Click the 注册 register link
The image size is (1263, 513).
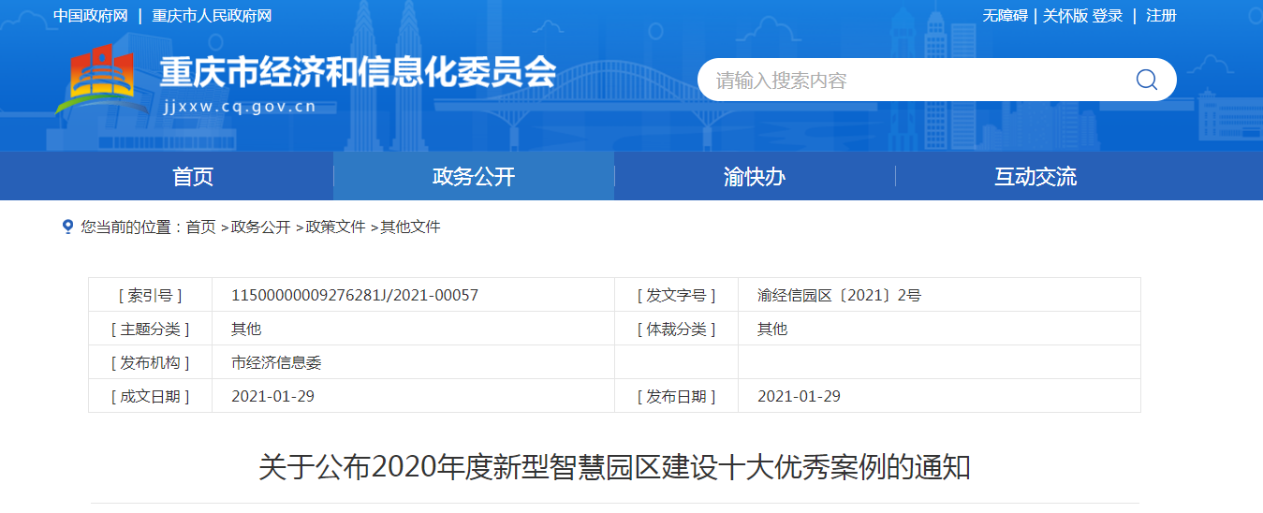[1161, 16]
